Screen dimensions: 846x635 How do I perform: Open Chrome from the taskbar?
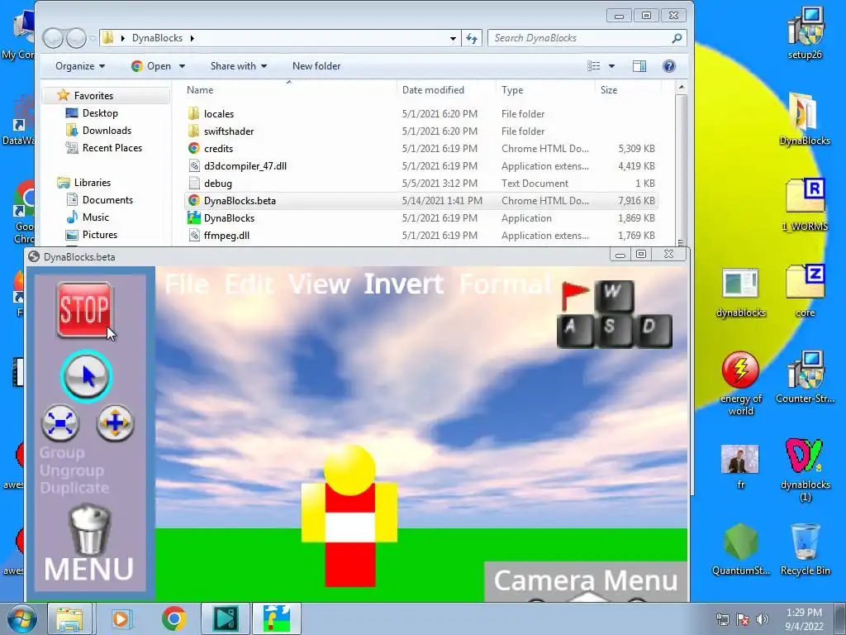(x=173, y=618)
